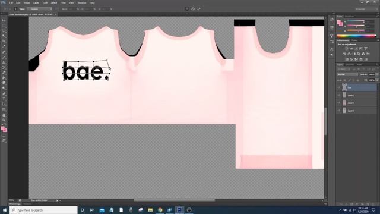Toggle Quick Mask mode in the toolbar
Screen dimensions: 380x214
[x=4, y=136]
